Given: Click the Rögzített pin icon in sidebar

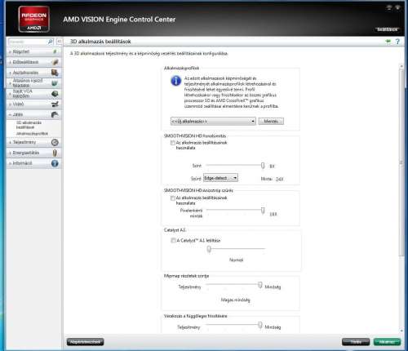Looking at the screenshot, I should click(x=55, y=51).
